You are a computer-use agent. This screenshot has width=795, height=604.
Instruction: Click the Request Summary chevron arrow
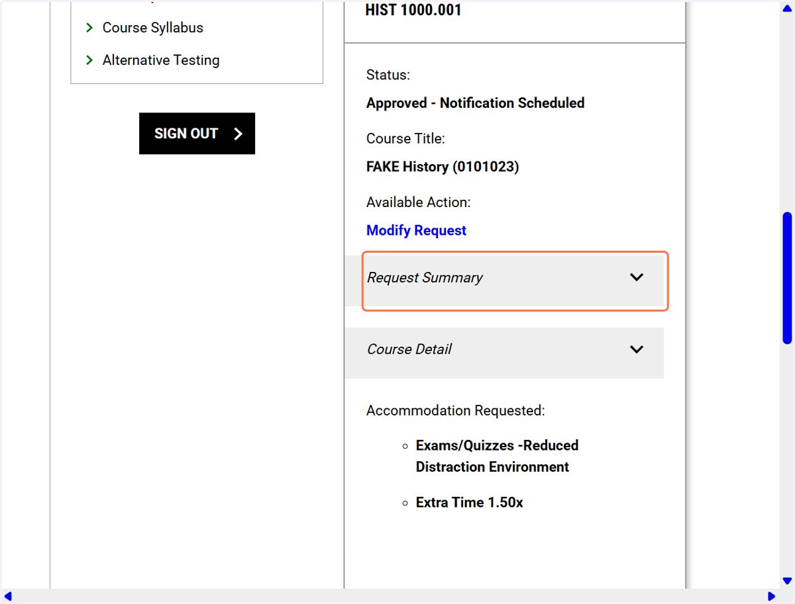pyautogui.click(x=637, y=277)
